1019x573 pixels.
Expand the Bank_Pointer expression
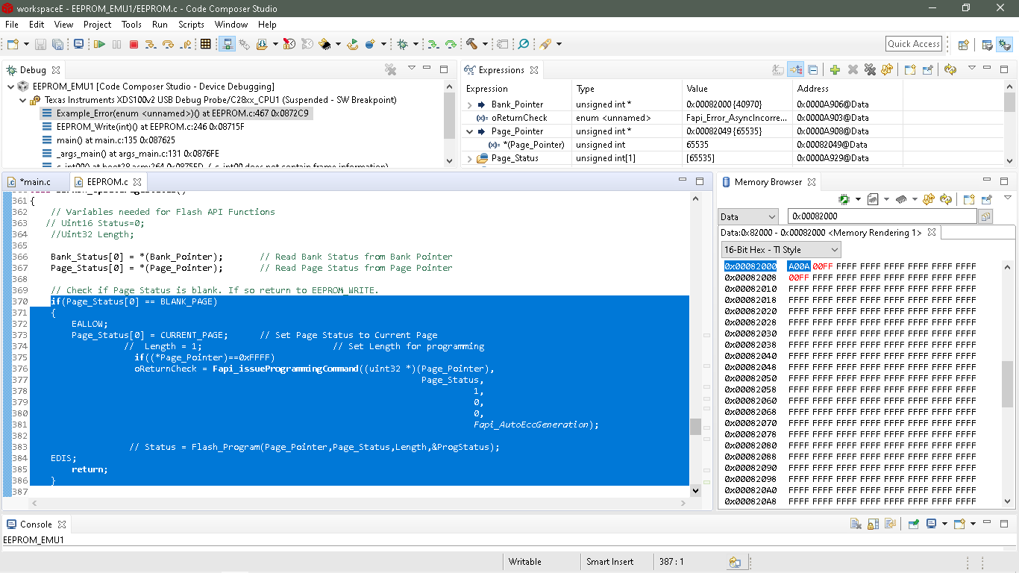point(471,104)
